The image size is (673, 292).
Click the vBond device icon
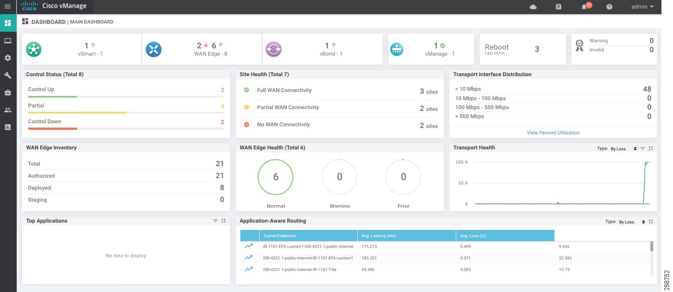(x=274, y=49)
